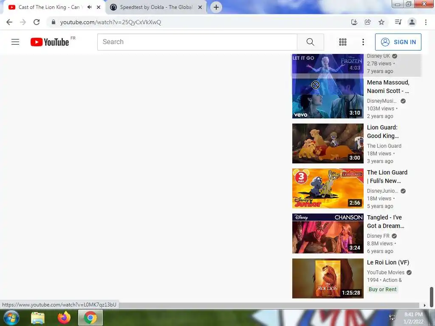
Task: Click the install app icon in address bar
Action: pos(354,22)
